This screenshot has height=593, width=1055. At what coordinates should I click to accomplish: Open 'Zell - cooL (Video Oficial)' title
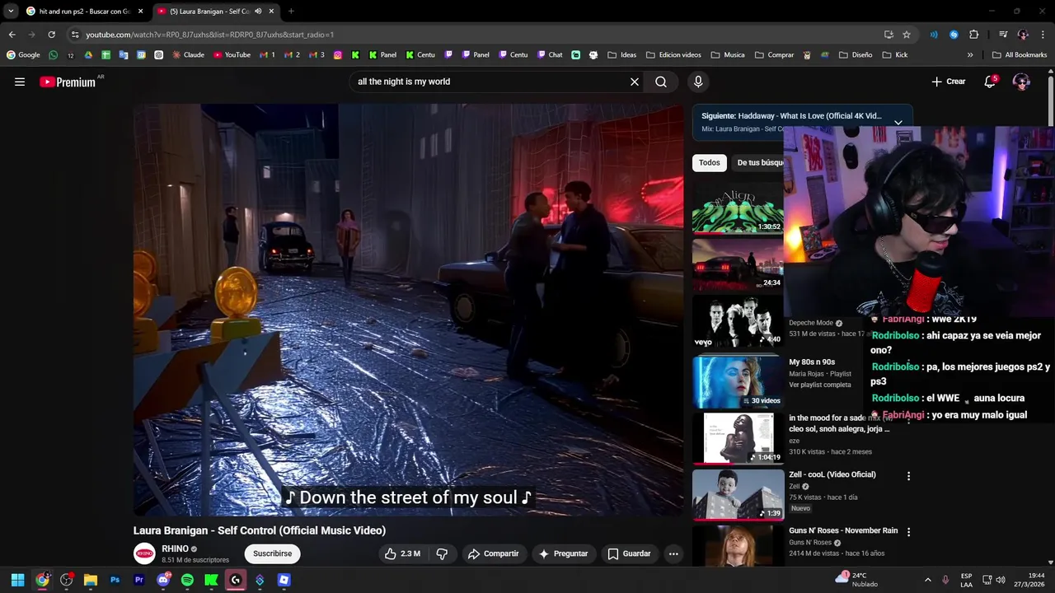(832, 474)
